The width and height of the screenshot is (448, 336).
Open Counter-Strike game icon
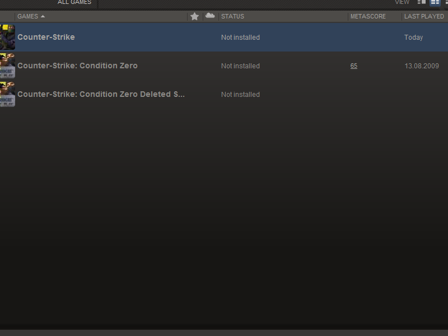click(7, 37)
